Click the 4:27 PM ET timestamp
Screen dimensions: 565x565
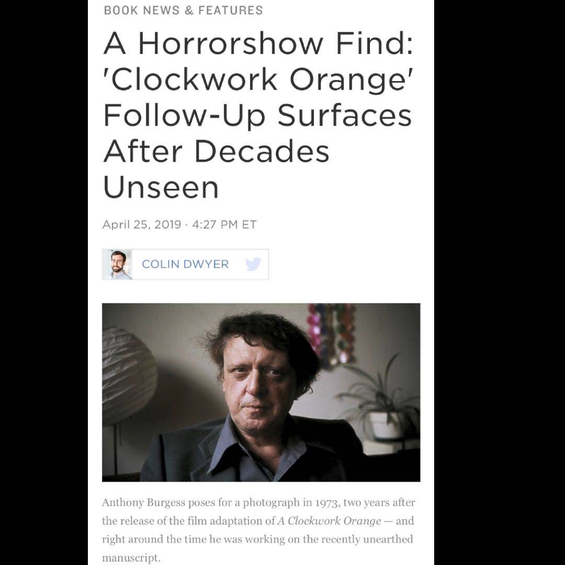point(224,224)
